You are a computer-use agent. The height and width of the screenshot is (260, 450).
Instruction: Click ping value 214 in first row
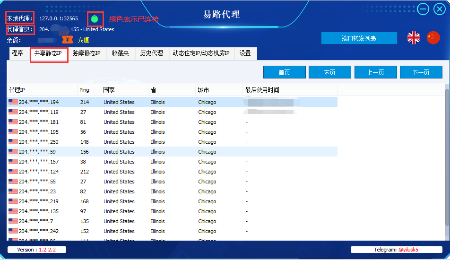[x=85, y=102]
